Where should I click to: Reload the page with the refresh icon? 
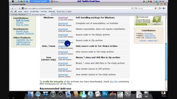point(132,8)
